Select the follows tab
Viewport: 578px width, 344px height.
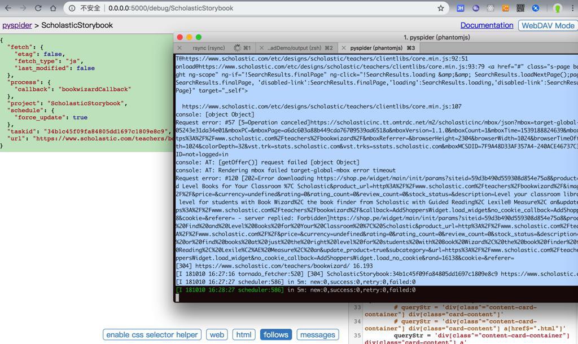275,335
